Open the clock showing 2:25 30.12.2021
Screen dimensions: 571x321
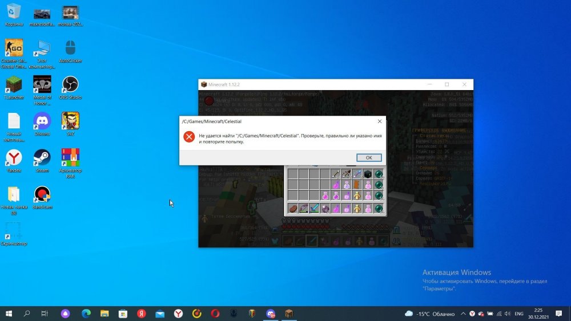click(x=538, y=314)
